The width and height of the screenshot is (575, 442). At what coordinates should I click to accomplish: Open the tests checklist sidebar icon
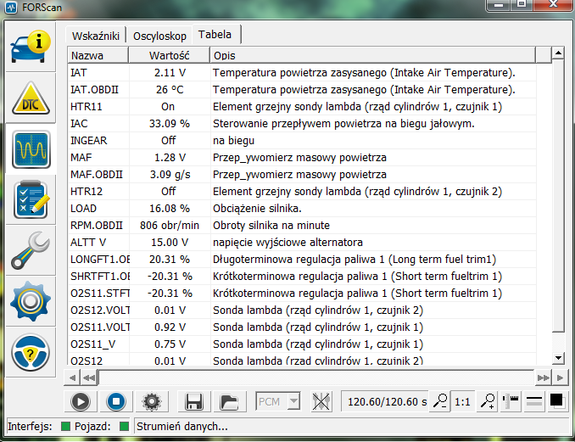(31, 199)
